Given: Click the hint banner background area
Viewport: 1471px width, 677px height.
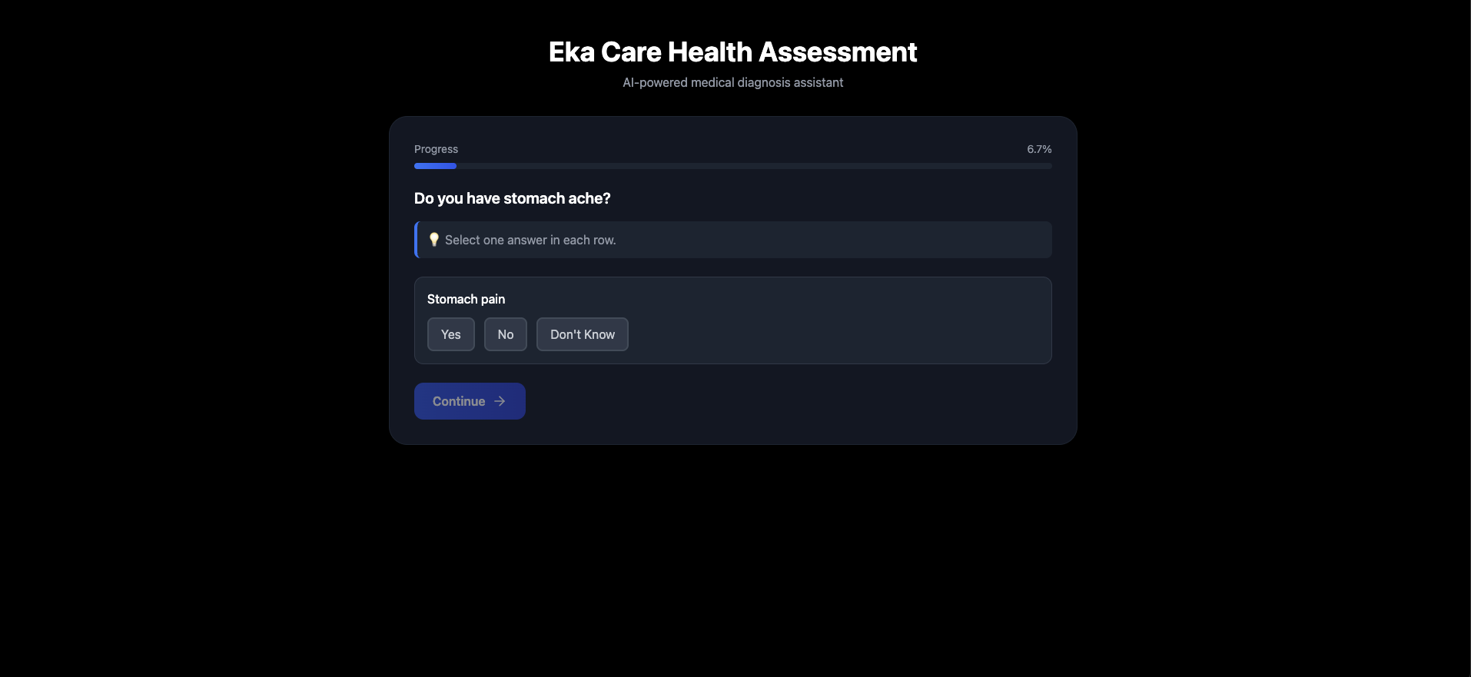Looking at the screenshot, I should pyautogui.click(x=830, y=240).
